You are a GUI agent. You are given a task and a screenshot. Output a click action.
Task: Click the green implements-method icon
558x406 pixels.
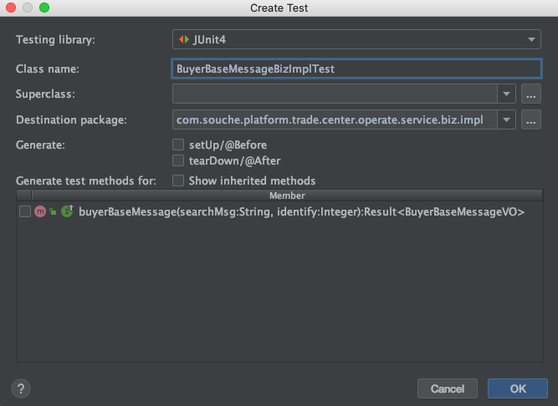click(67, 212)
